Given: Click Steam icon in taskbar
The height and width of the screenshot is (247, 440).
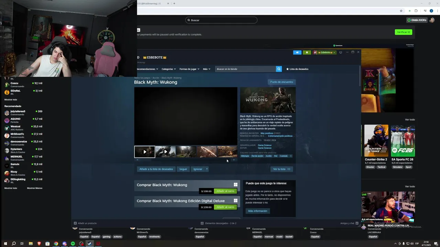Looking at the screenshot, I should [x=90, y=244].
